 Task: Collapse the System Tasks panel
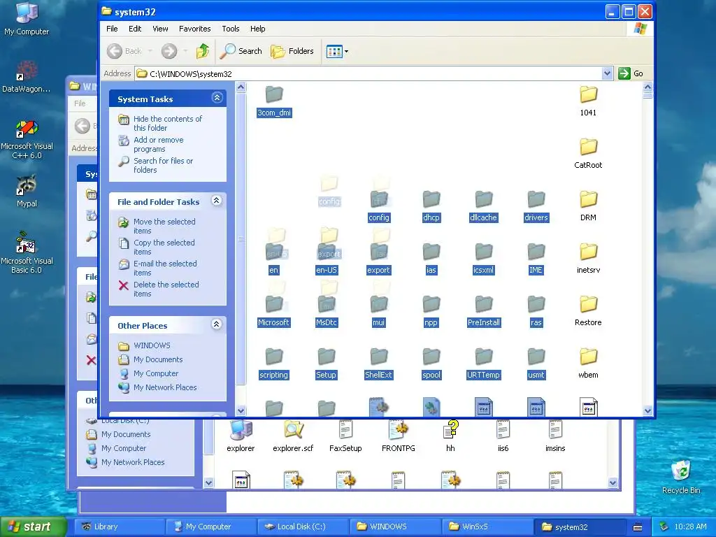pyautogui.click(x=217, y=98)
